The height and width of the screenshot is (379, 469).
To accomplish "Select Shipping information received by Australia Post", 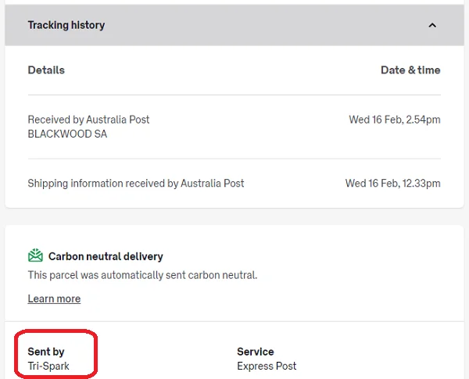I will [x=136, y=184].
